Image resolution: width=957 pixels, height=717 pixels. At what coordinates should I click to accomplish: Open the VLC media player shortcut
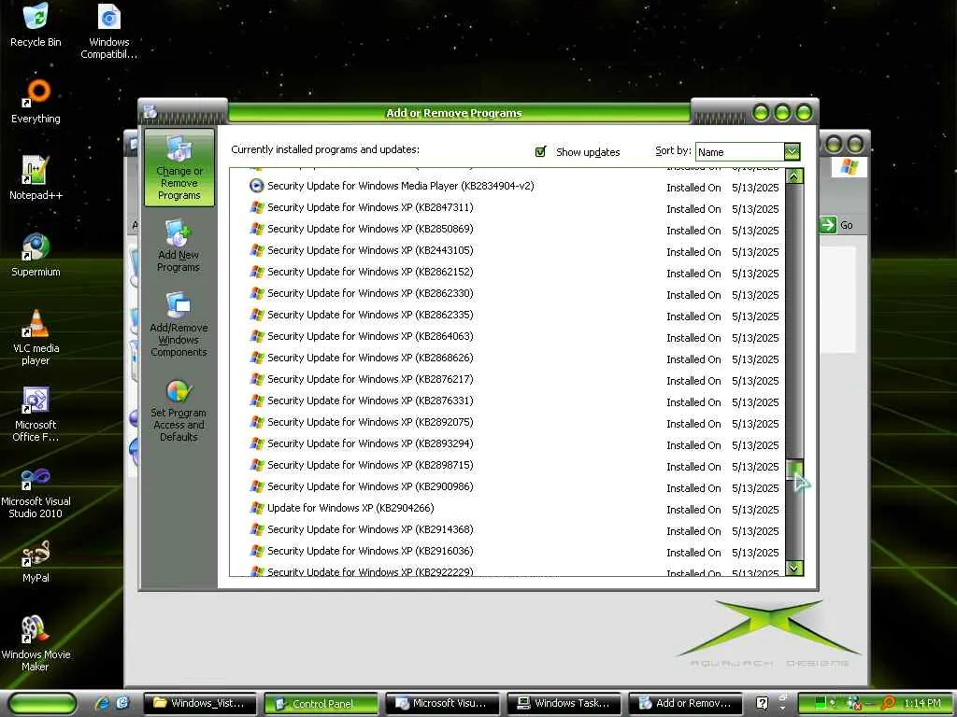coord(36,336)
